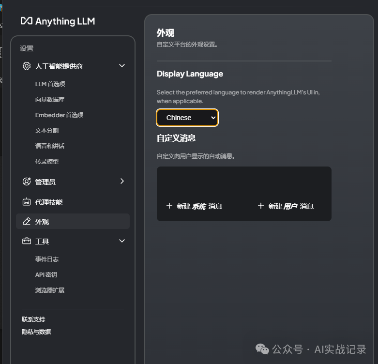Open Embedder 首选项 page
This screenshot has height=364, width=378.
[60, 115]
